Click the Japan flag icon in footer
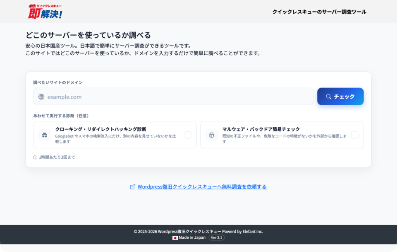The width and height of the screenshot is (397, 252). (x=175, y=238)
